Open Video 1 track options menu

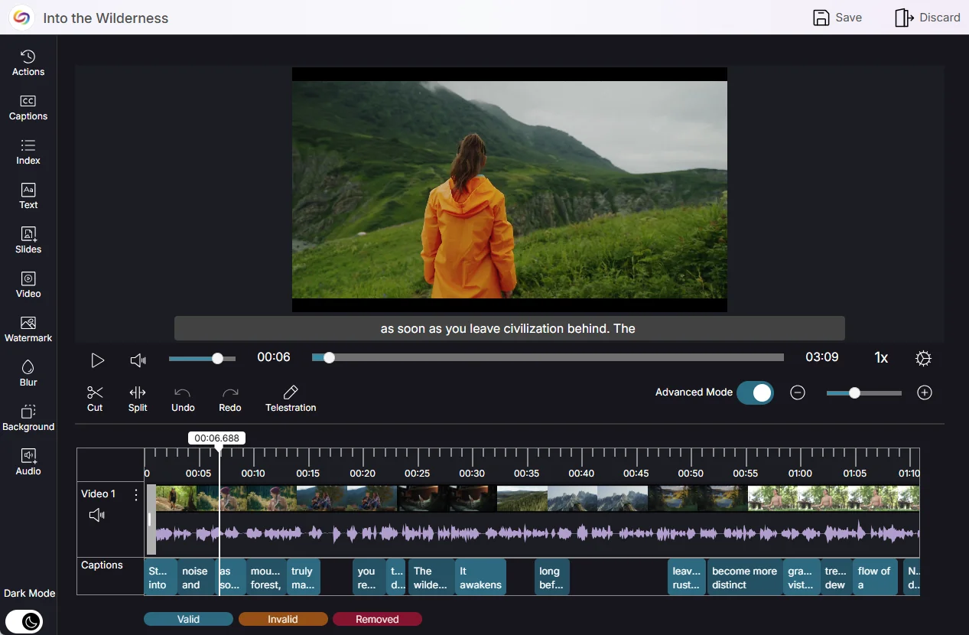[136, 495]
